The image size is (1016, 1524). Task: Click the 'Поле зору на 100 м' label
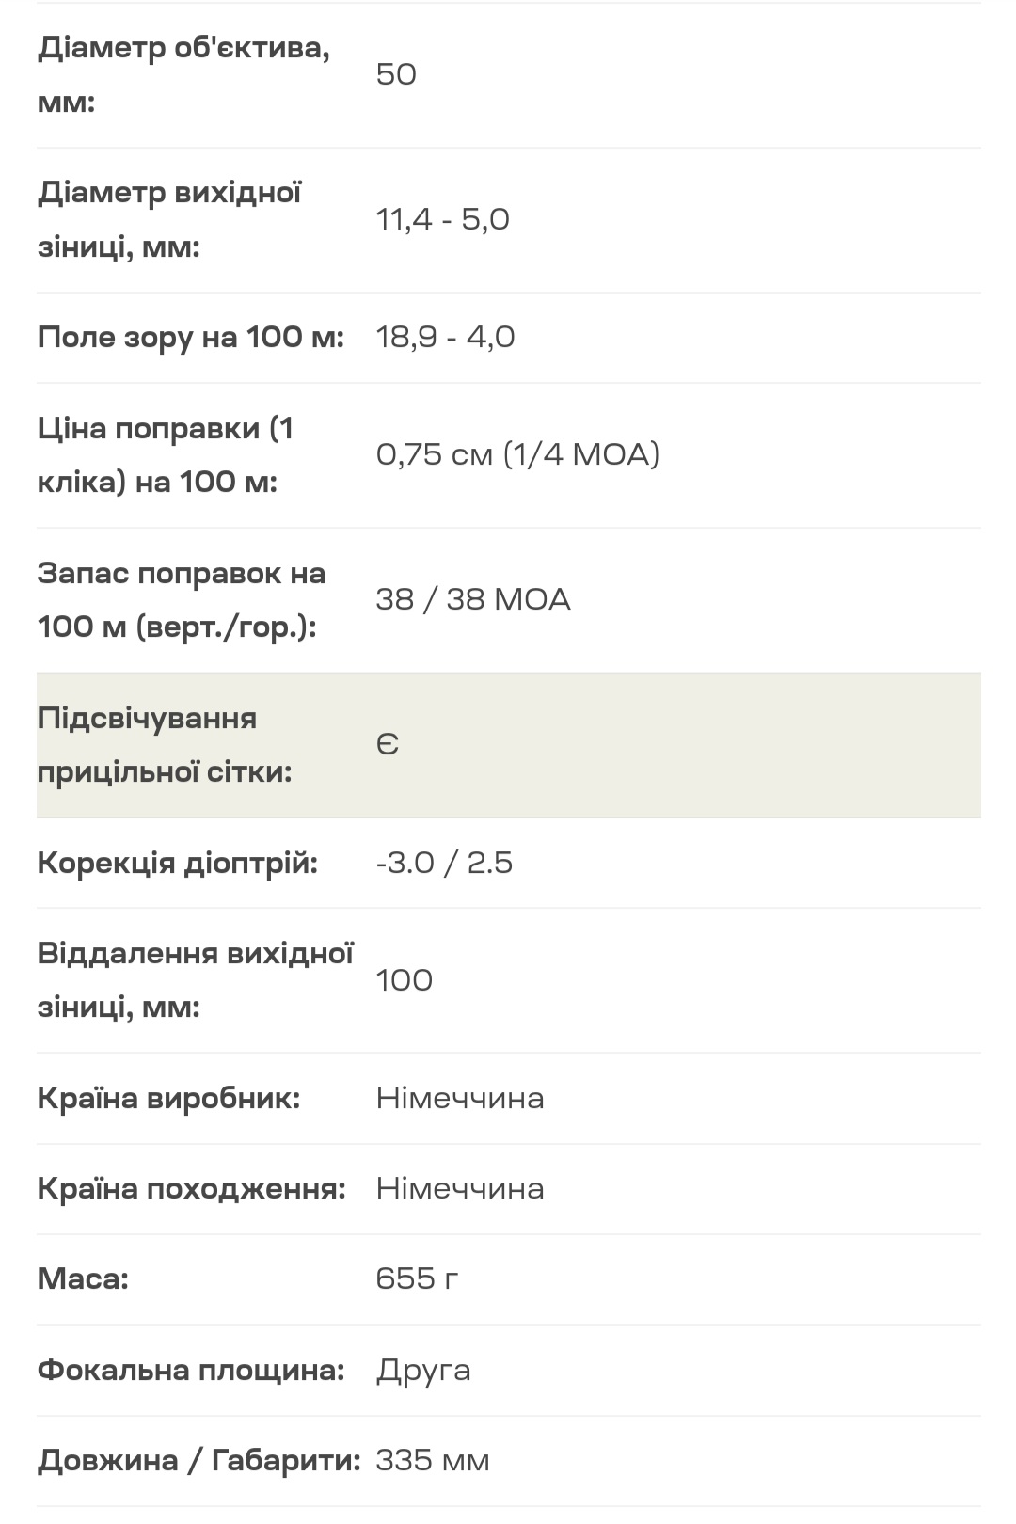(x=191, y=337)
